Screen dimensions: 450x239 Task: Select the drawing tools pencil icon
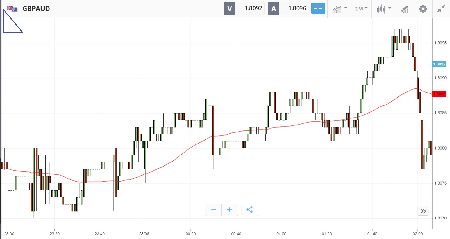pos(405,9)
